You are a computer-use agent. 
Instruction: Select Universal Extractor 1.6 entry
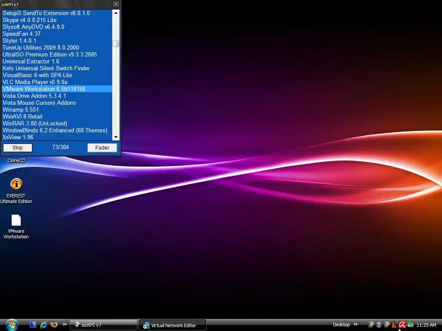click(57, 61)
